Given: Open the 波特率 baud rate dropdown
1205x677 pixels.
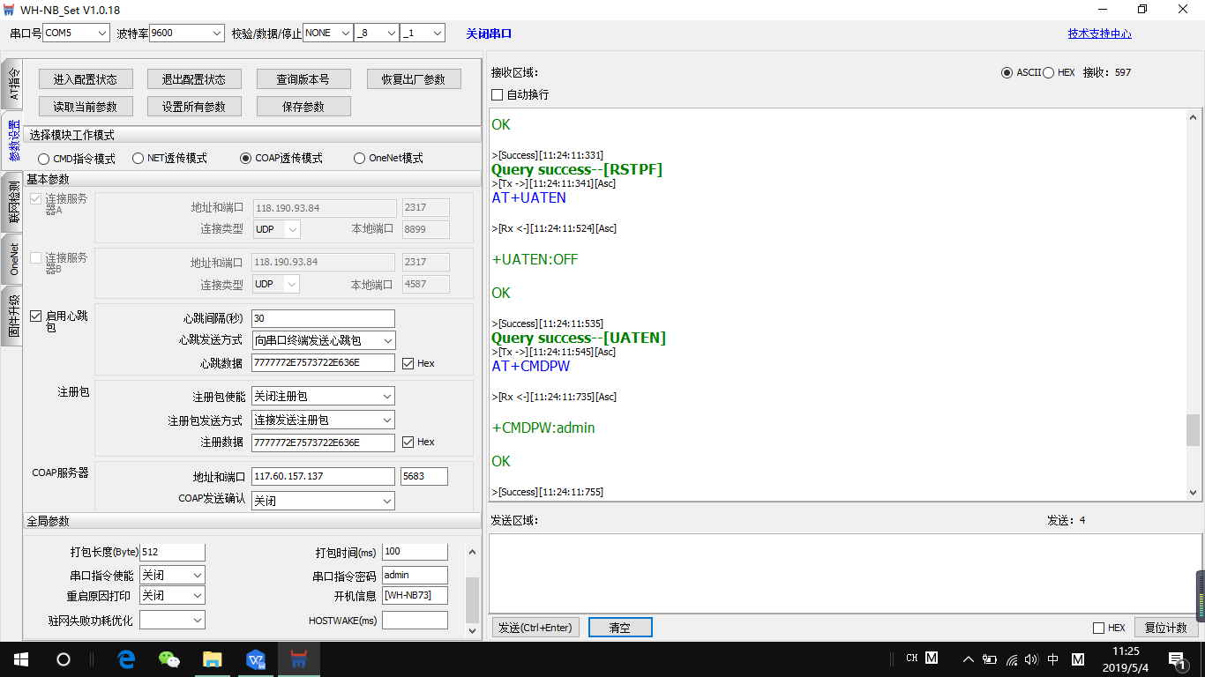Looking at the screenshot, I should pos(187,33).
